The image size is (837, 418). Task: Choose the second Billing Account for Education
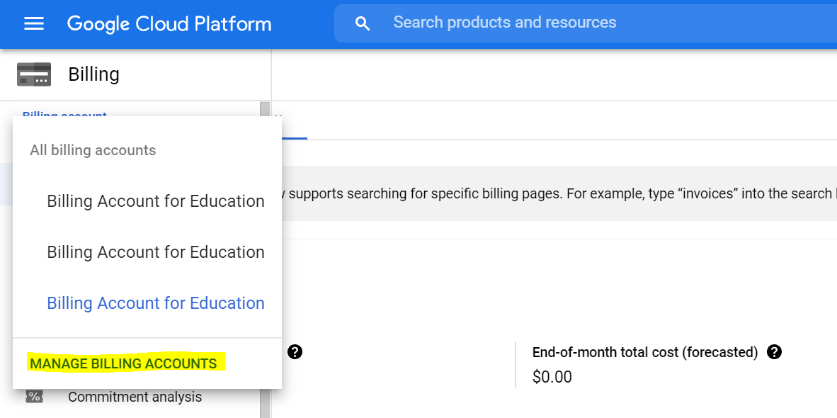[155, 252]
